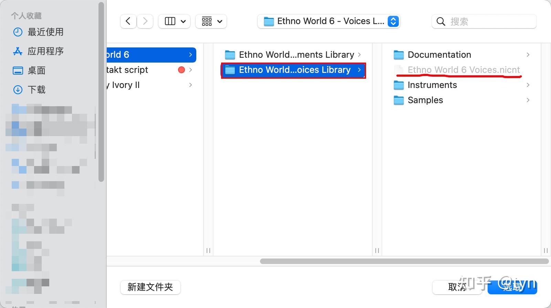Image resolution: width=551 pixels, height=308 pixels.
Task: Select the 'Ivory II' folder row
Action: (152, 85)
